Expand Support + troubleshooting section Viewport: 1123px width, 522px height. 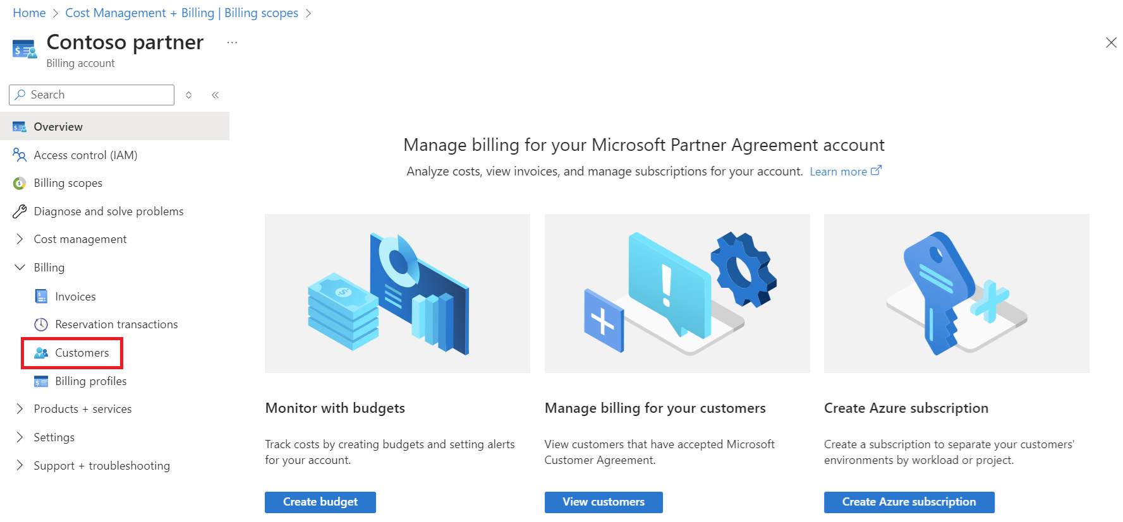(x=20, y=466)
